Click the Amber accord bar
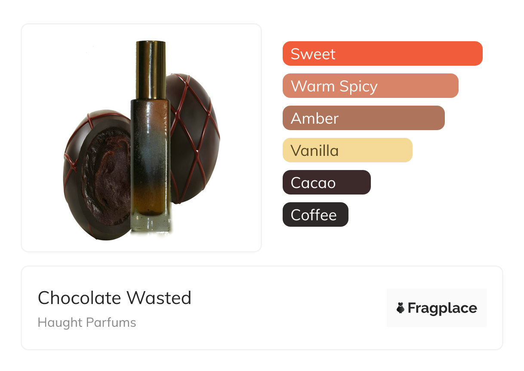 tap(363, 118)
